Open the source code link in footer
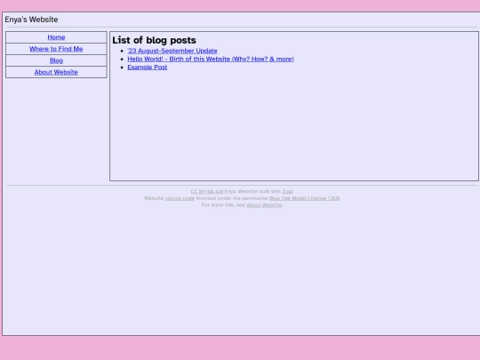 pyautogui.click(x=180, y=198)
